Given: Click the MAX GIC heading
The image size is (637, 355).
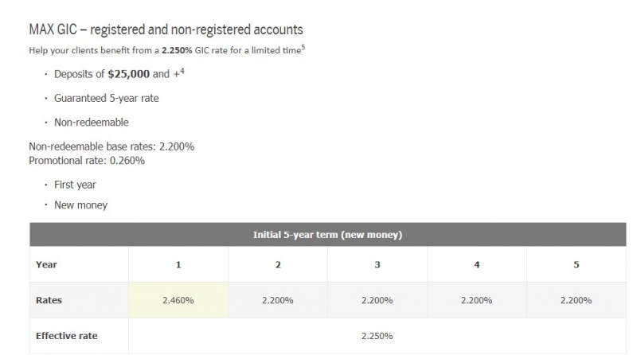Looking at the screenshot, I should (x=166, y=29).
